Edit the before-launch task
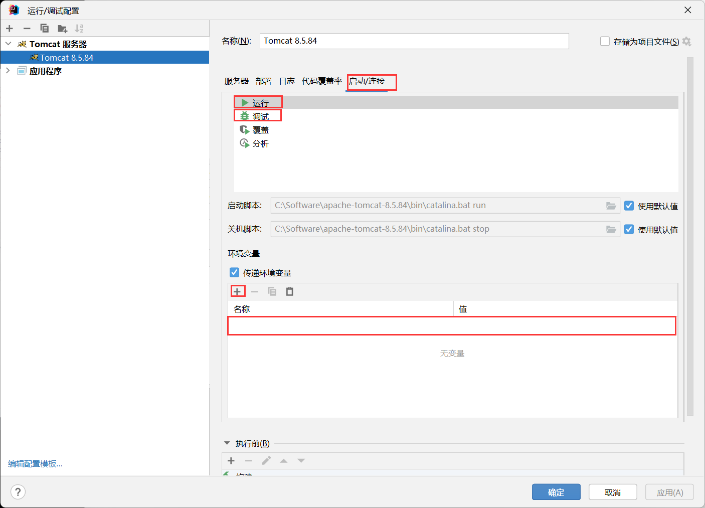 pos(266,460)
